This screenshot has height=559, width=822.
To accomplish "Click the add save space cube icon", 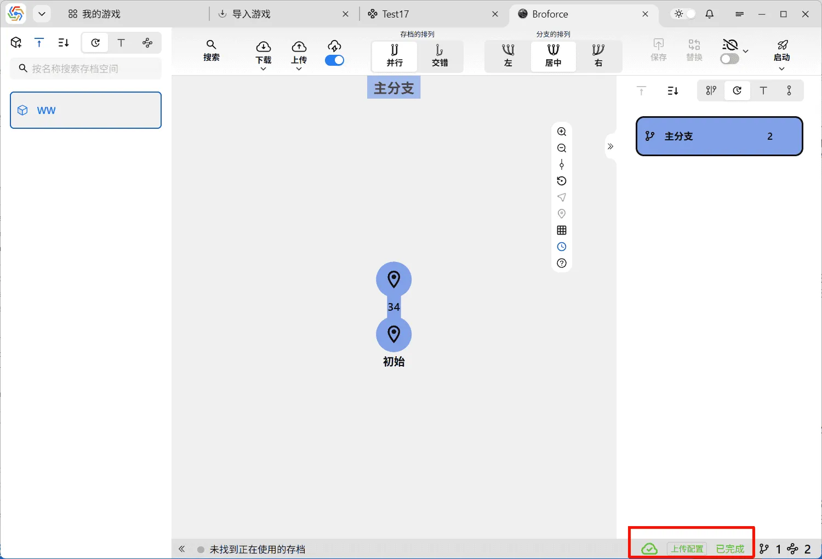I will [16, 43].
